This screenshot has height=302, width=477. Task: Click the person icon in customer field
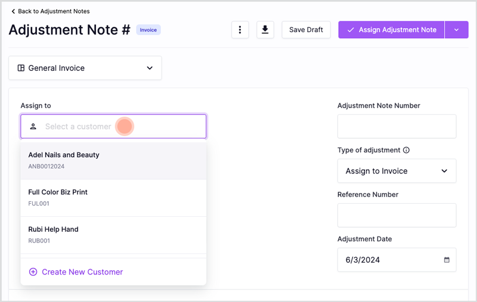coord(33,126)
